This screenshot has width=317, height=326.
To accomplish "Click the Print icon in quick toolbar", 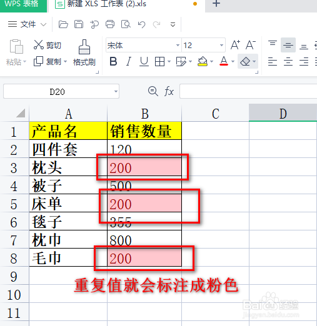I will (x=110, y=24).
